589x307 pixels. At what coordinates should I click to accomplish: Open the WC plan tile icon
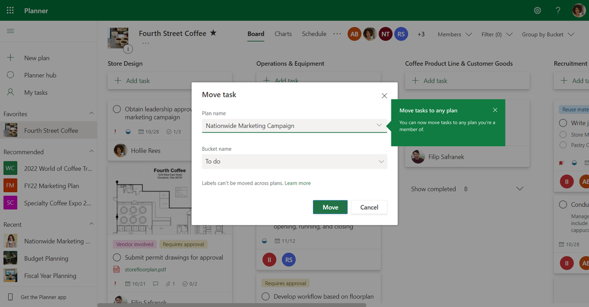(x=10, y=168)
